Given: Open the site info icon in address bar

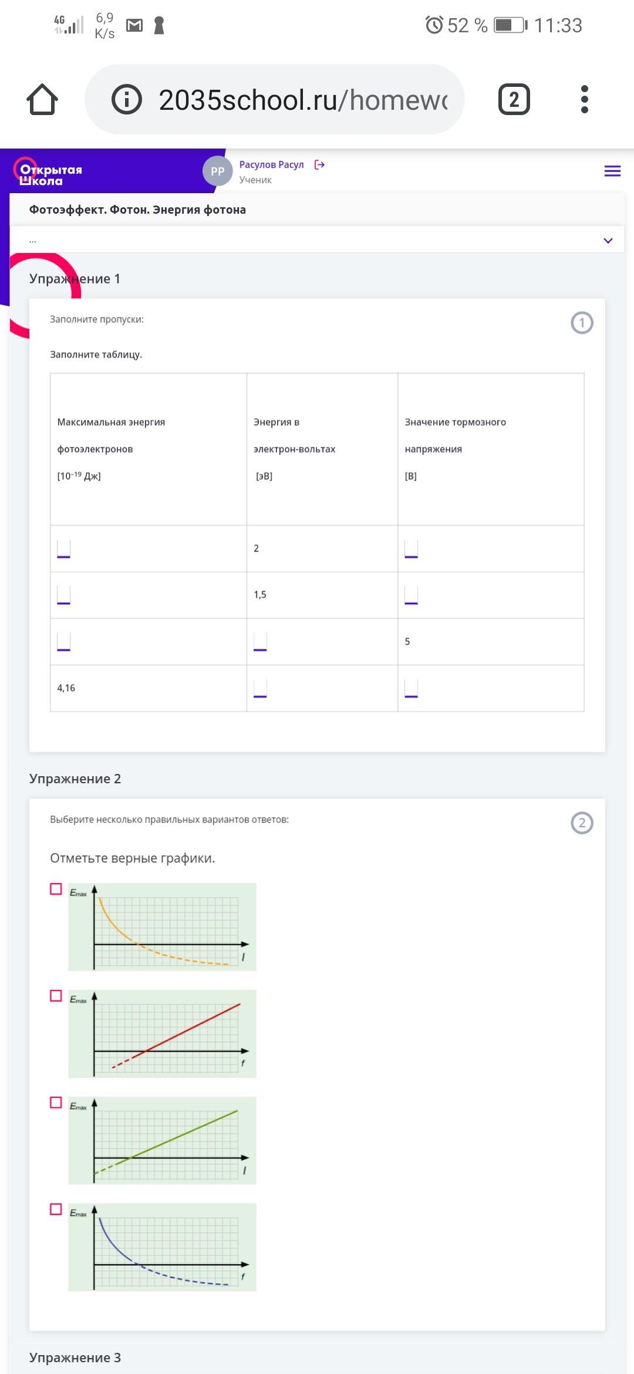Looking at the screenshot, I should point(127,99).
